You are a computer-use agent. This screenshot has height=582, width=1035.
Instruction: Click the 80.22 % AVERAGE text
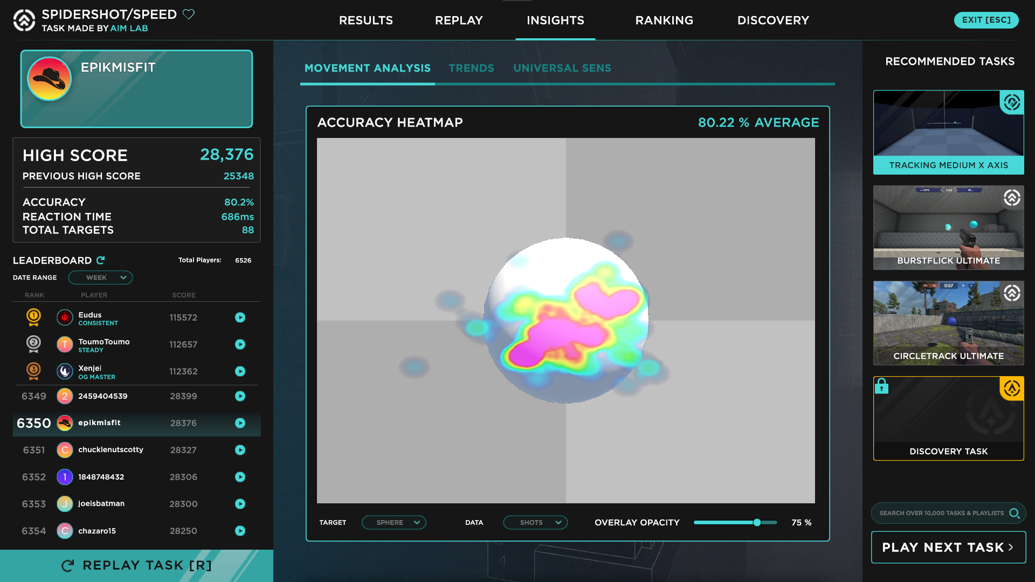click(x=758, y=123)
